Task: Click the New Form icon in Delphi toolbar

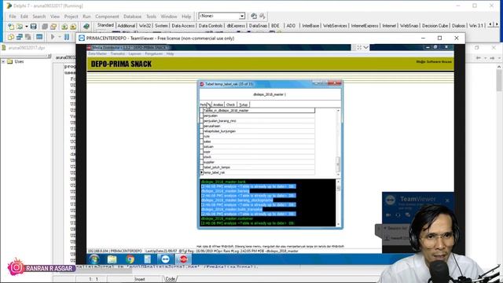Action: pyautogui.click(x=39, y=37)
